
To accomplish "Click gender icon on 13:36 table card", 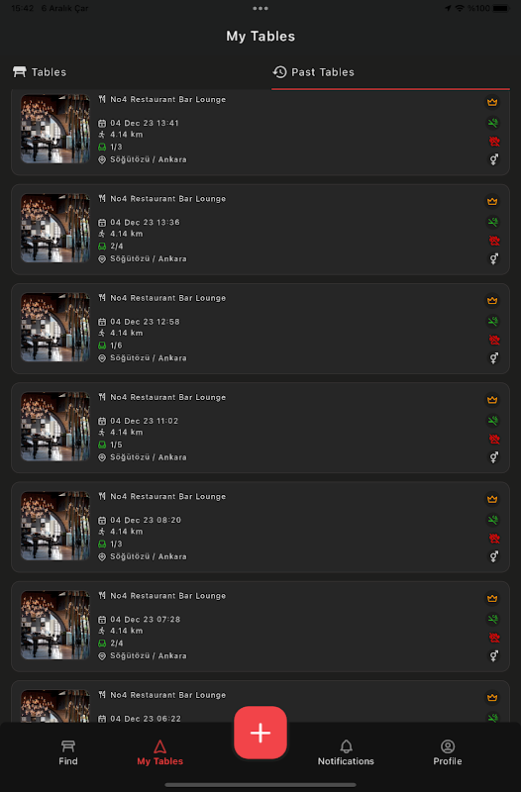I will point(493,258).
